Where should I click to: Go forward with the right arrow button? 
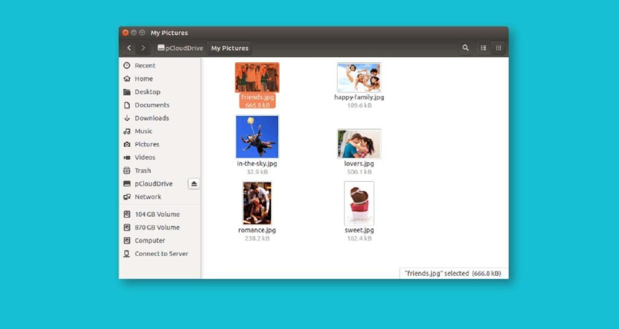(143, 48)
